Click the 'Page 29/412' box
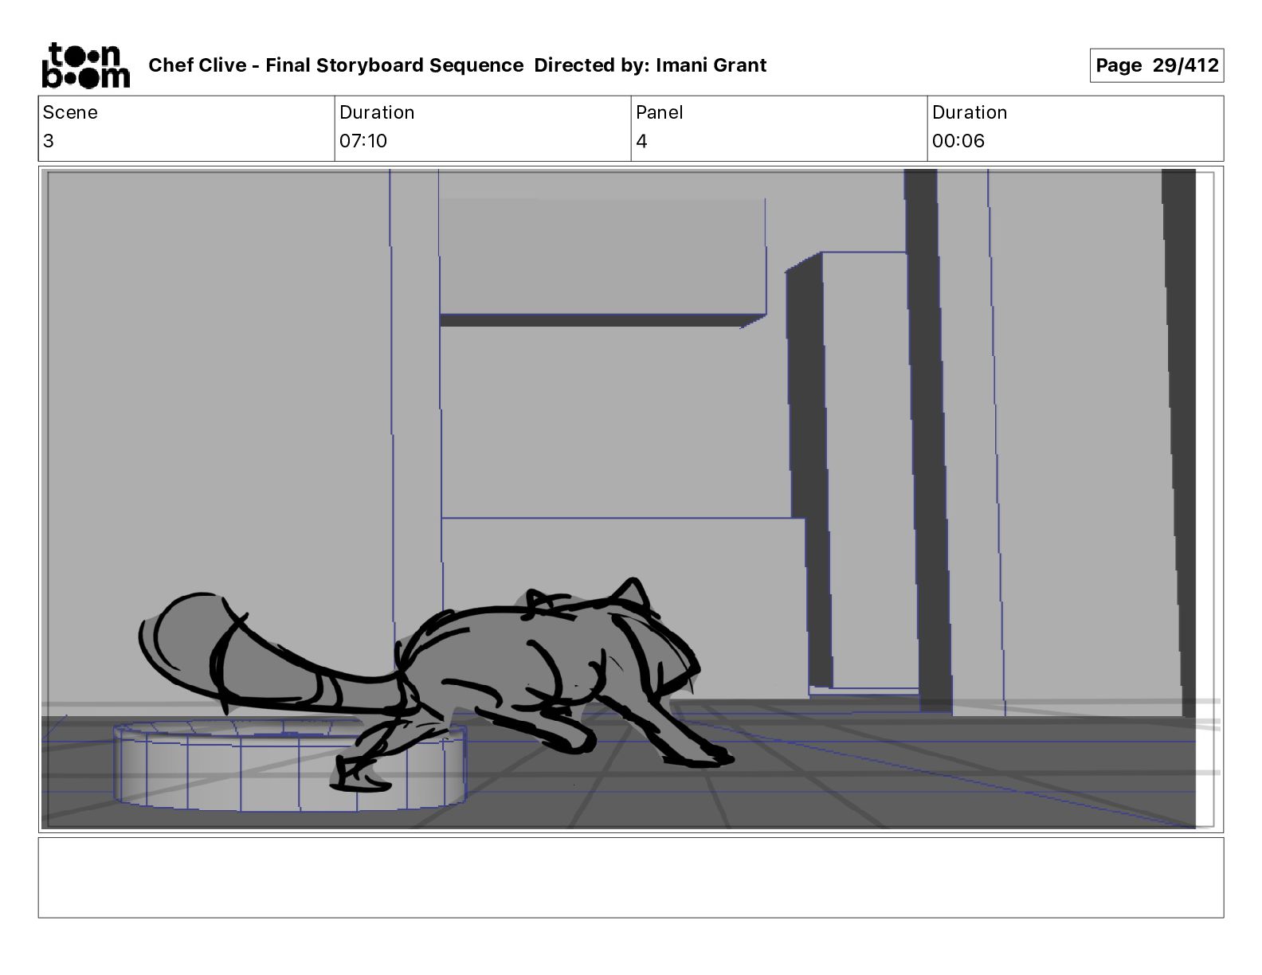 click(x=1156, y=65)
